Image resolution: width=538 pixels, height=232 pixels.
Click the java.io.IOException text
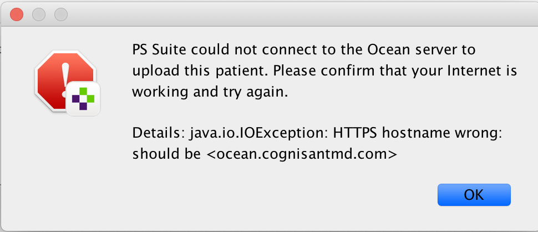258,133
